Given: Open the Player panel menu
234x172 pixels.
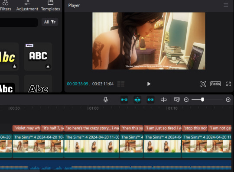Looking at the screenshot, I should [x=226, y=5].
